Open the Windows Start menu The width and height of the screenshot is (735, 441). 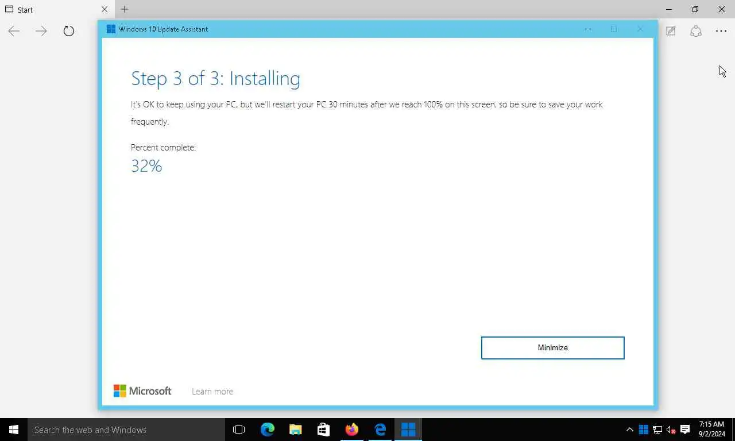coord(14,430)
